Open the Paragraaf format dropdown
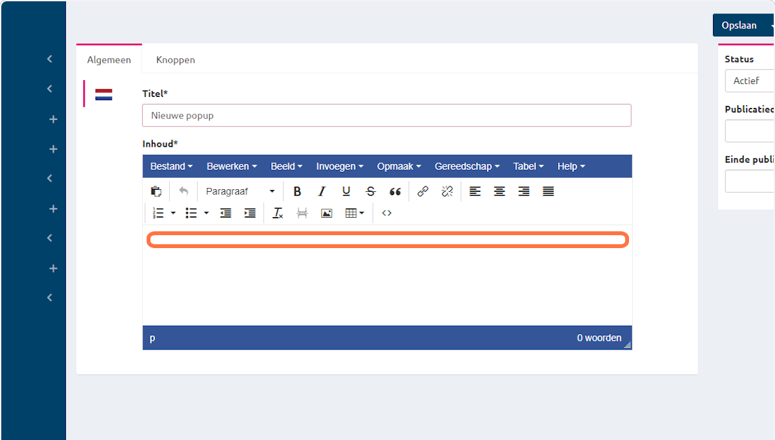This screenshot has height=440, width=775. [240, 191]
